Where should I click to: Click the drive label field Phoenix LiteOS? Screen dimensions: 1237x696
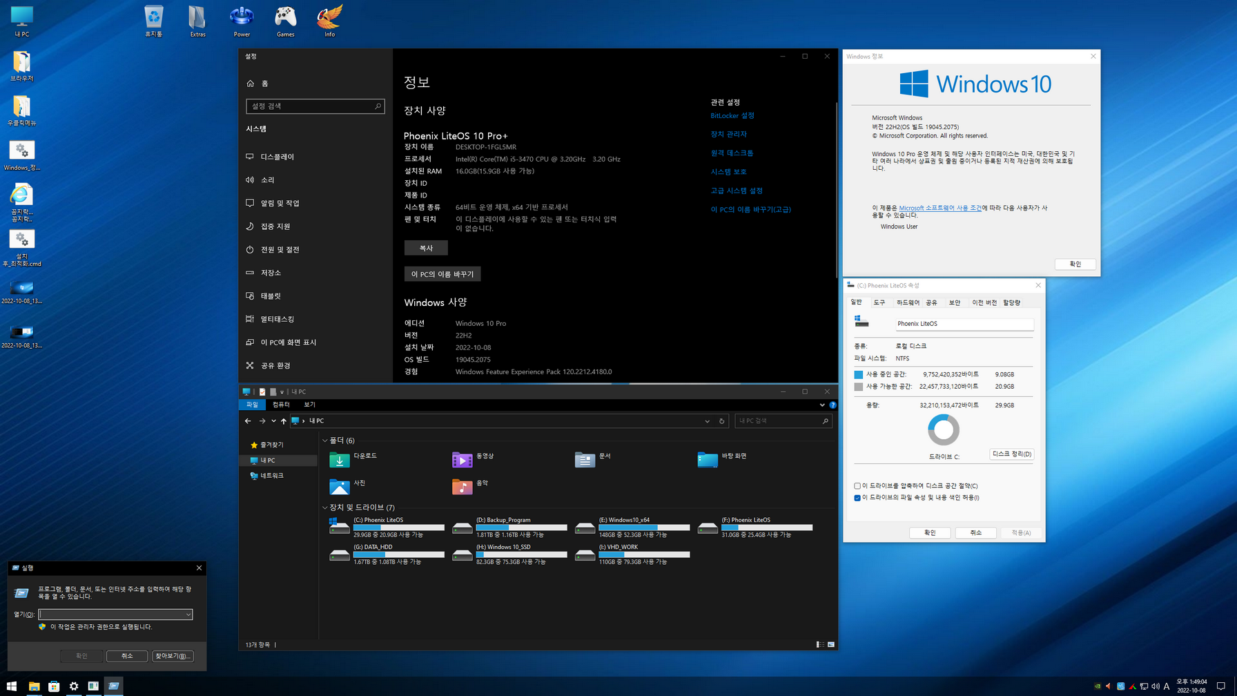(x=964, y=324)
